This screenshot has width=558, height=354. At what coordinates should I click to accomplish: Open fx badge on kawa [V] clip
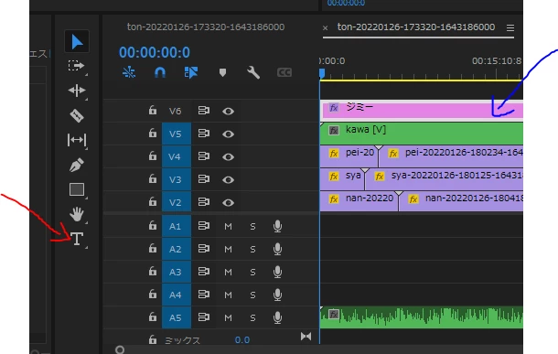click(334, 130)
